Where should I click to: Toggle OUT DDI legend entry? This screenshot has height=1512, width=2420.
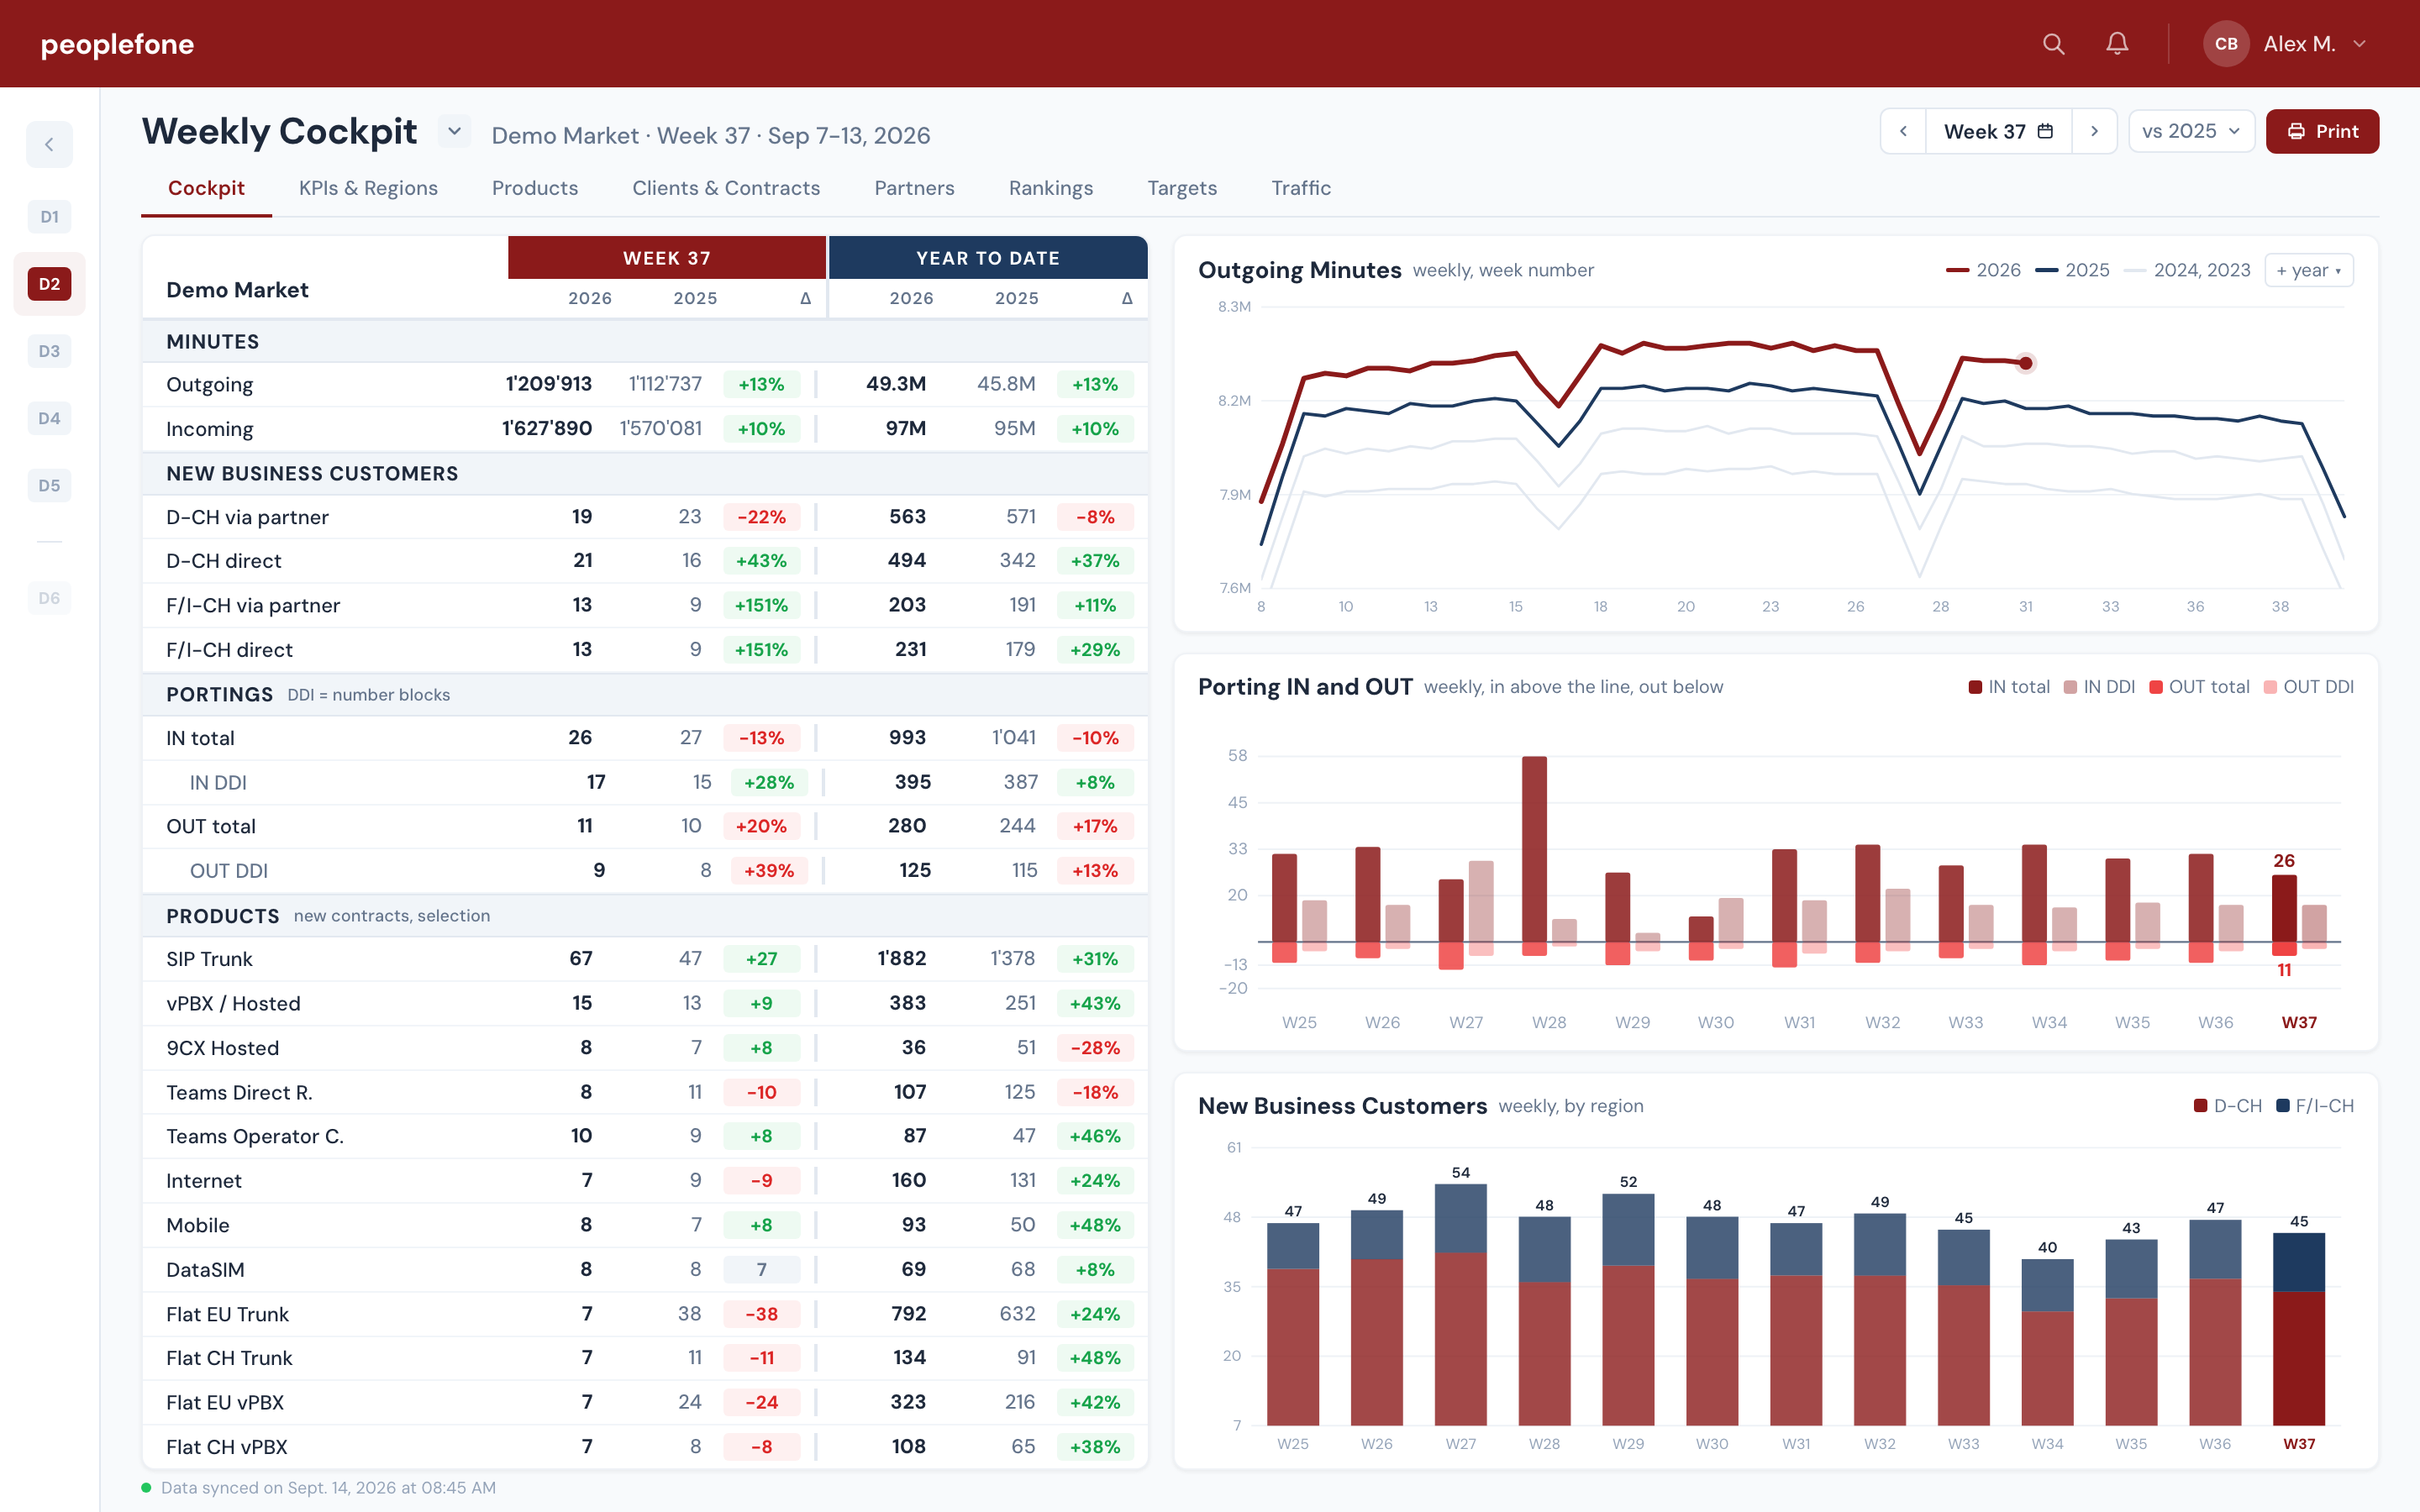coord(2308,687)
